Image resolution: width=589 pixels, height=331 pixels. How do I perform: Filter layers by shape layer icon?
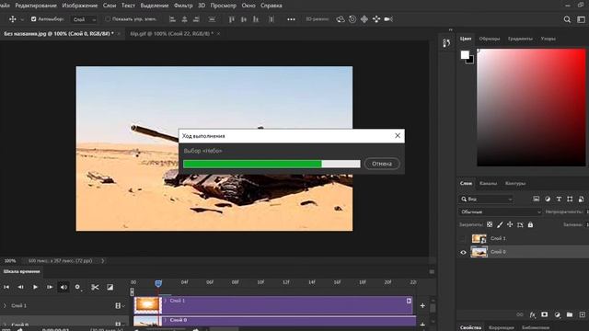pyautogui.click(x=570, y=199)
